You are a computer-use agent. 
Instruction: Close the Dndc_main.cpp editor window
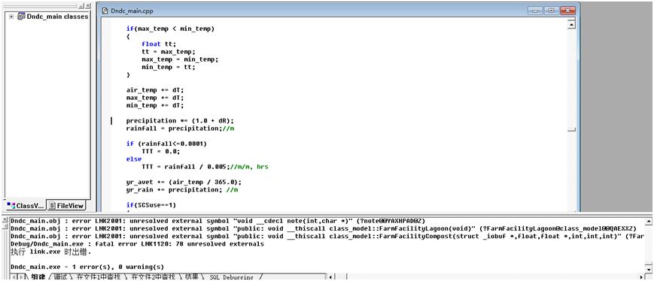click(x=567, y=11)
